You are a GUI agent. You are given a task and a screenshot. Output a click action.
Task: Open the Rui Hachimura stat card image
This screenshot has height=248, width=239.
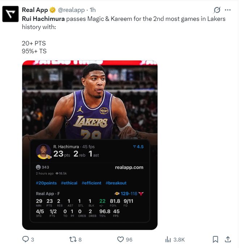click(90, 105)
